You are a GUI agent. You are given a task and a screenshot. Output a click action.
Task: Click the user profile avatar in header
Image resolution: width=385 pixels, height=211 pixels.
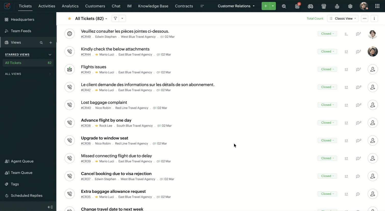(364, 6)
